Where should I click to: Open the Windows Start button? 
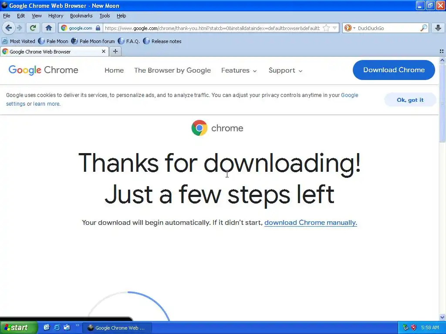point(18,327)
